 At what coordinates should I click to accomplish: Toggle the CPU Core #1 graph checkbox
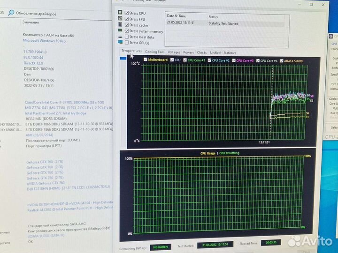coord(185,60)
